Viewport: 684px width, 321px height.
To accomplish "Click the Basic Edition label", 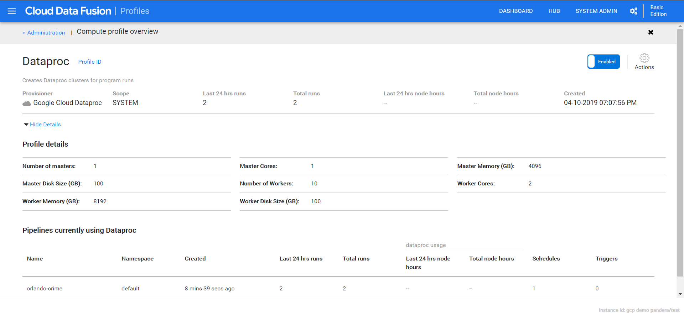I will point(658,11).
